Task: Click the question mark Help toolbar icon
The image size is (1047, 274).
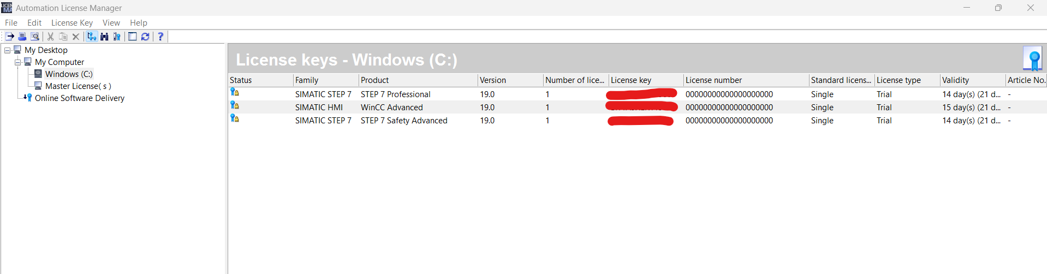Action: 160,37
